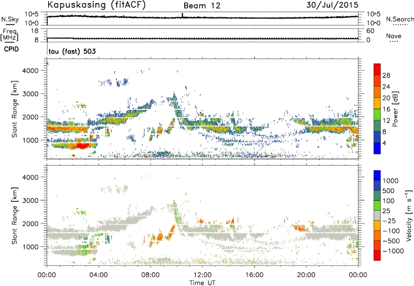The height and width of the screenshot is (286, 414).
Task: Click the "-100" tick on Velocity colorbar
Action: pyautogui.click(x=391, y=231)
